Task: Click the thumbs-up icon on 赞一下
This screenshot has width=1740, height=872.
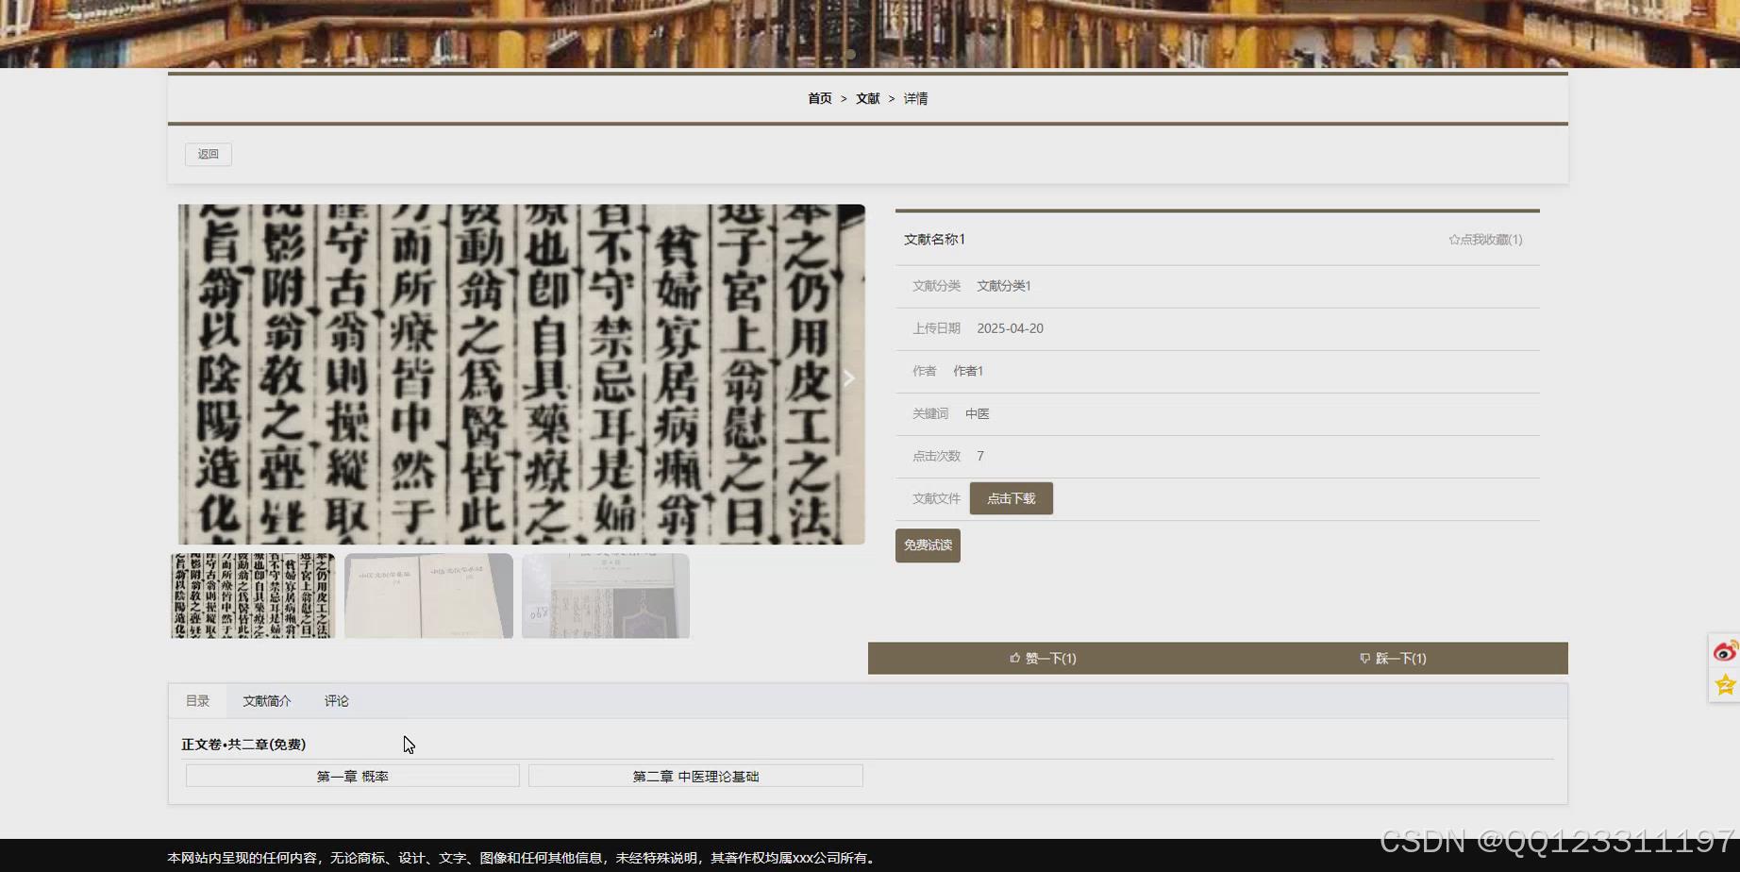Action: (x=1012, y=658)
